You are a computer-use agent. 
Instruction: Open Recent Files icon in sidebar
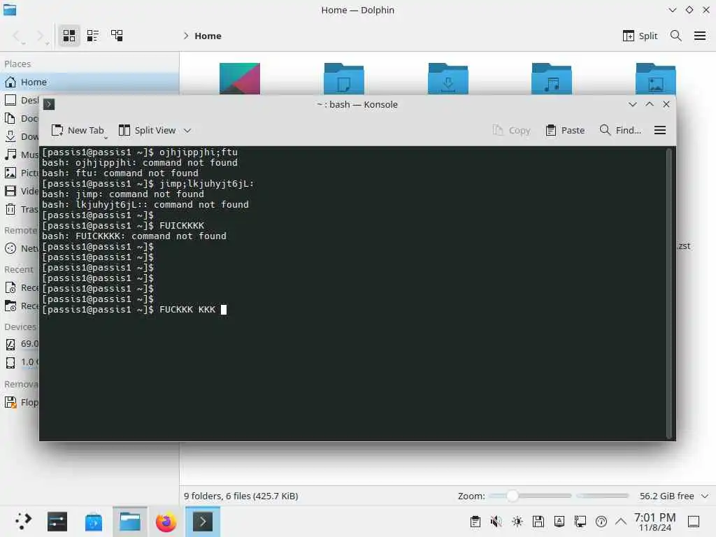10,287
